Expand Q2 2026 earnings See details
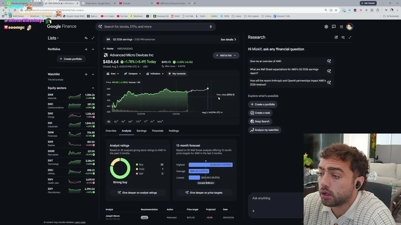 [228, 40]
